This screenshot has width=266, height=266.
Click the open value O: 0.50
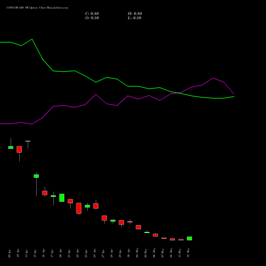[x=92, y=18]
